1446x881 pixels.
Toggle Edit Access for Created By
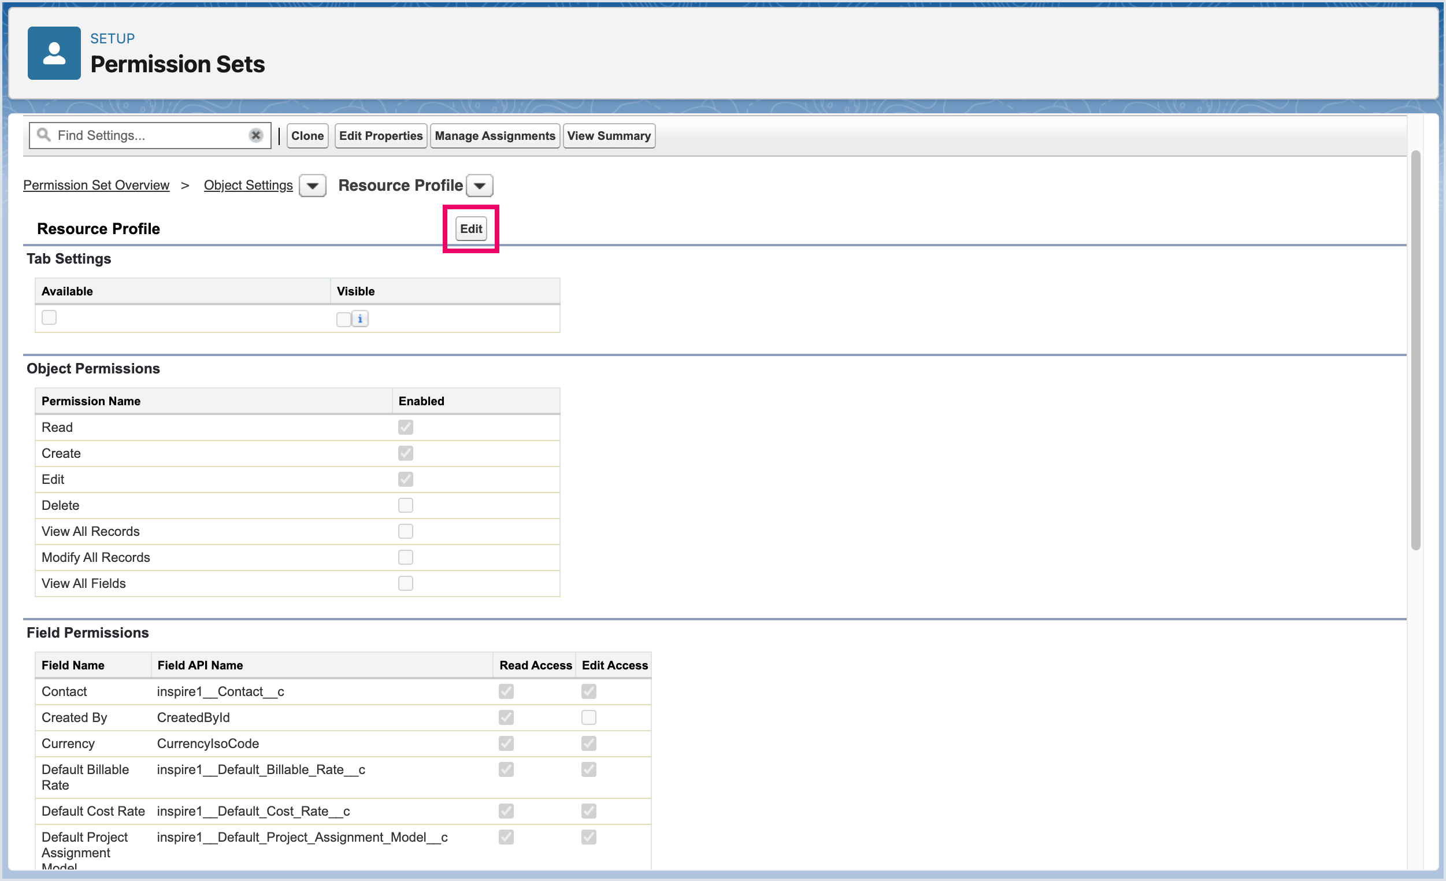(588, 717)
